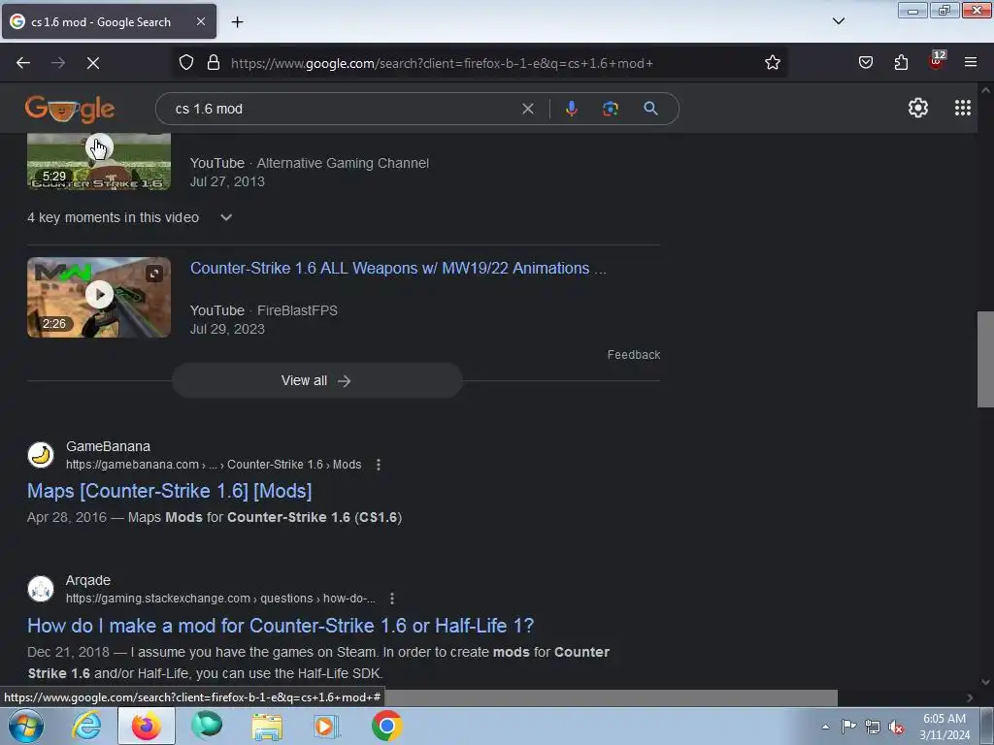Click the FireBlastFPS channel name
The image size is (994, 745).
pyautogui.click(x=297, y=310)
